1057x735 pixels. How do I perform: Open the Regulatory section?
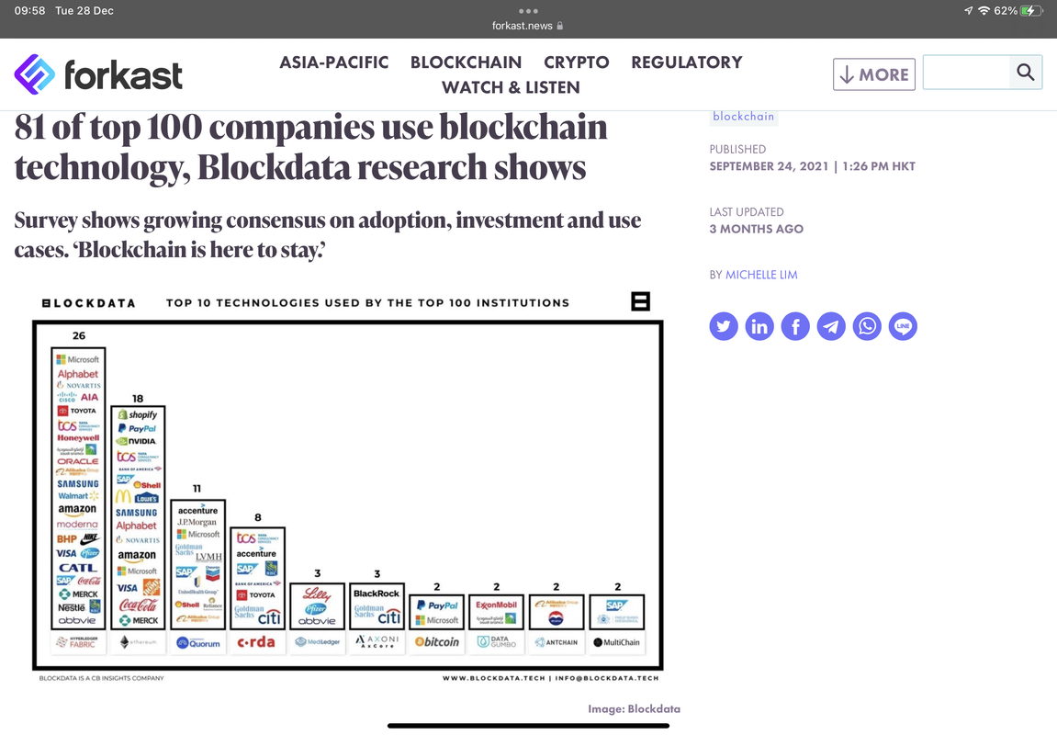(x=686, y=62)
